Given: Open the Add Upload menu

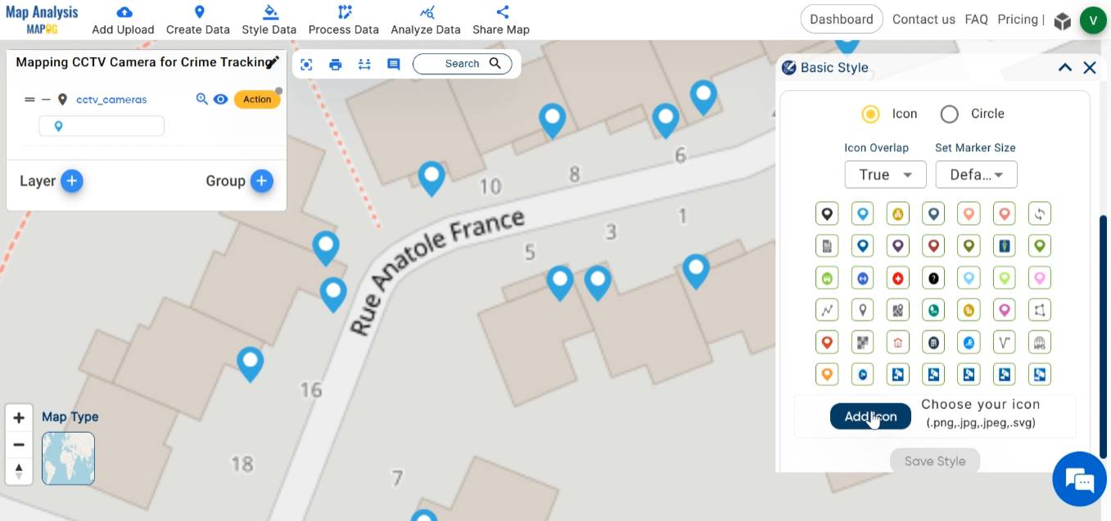Looking at the screenshot, I should tap(123, 20).
